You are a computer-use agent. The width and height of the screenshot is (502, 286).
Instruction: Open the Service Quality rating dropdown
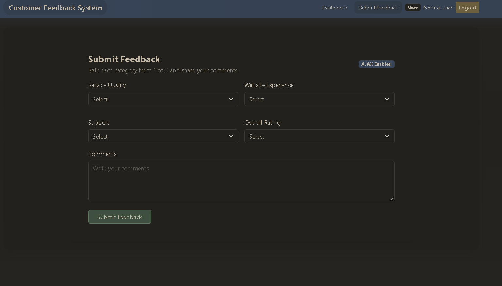pyautogui.click(x=163, y=99)
